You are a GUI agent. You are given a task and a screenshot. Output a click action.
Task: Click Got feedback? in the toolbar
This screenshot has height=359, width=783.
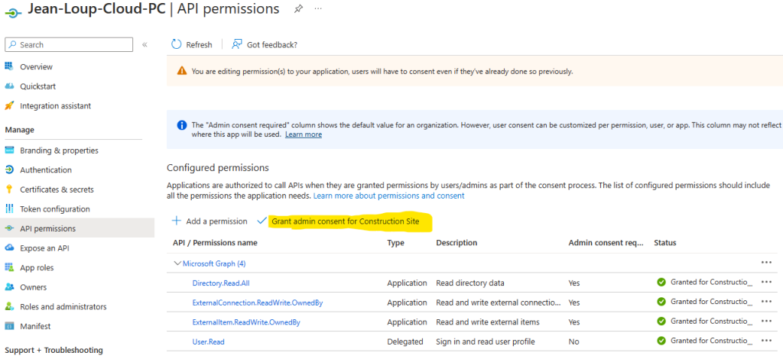point(265,44)
